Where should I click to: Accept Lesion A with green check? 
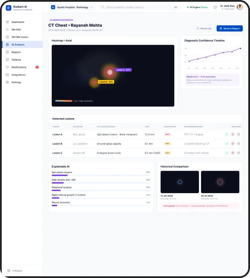pos(227,134)
